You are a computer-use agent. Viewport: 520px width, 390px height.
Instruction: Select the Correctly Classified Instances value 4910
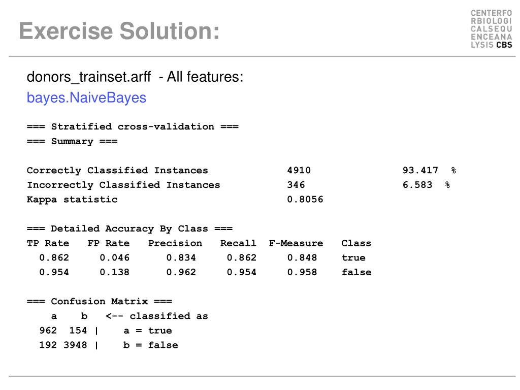pyautogui.click(x=299, y=171)
